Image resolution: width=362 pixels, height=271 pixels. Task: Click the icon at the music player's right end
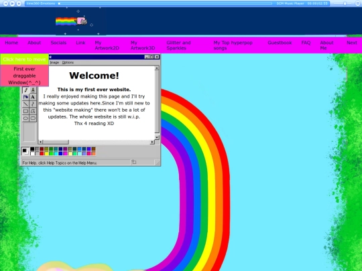(x=357, y=3)
